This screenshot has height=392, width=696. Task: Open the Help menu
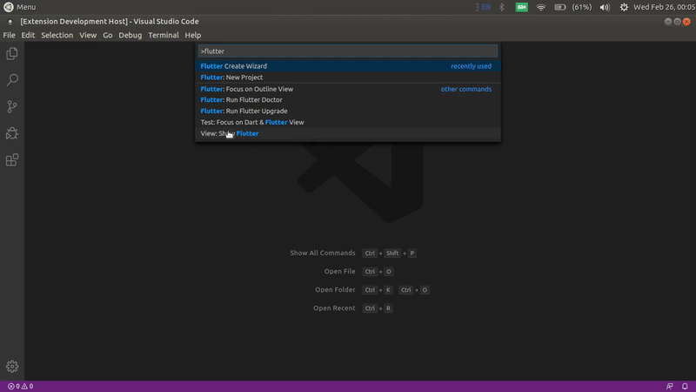(x=192, y=35)
